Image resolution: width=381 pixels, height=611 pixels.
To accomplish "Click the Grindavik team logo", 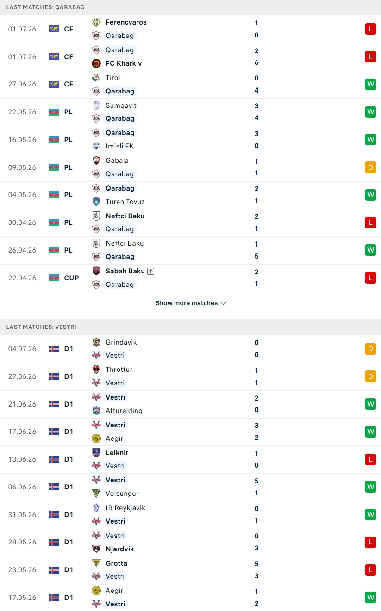I will [96, 342].
